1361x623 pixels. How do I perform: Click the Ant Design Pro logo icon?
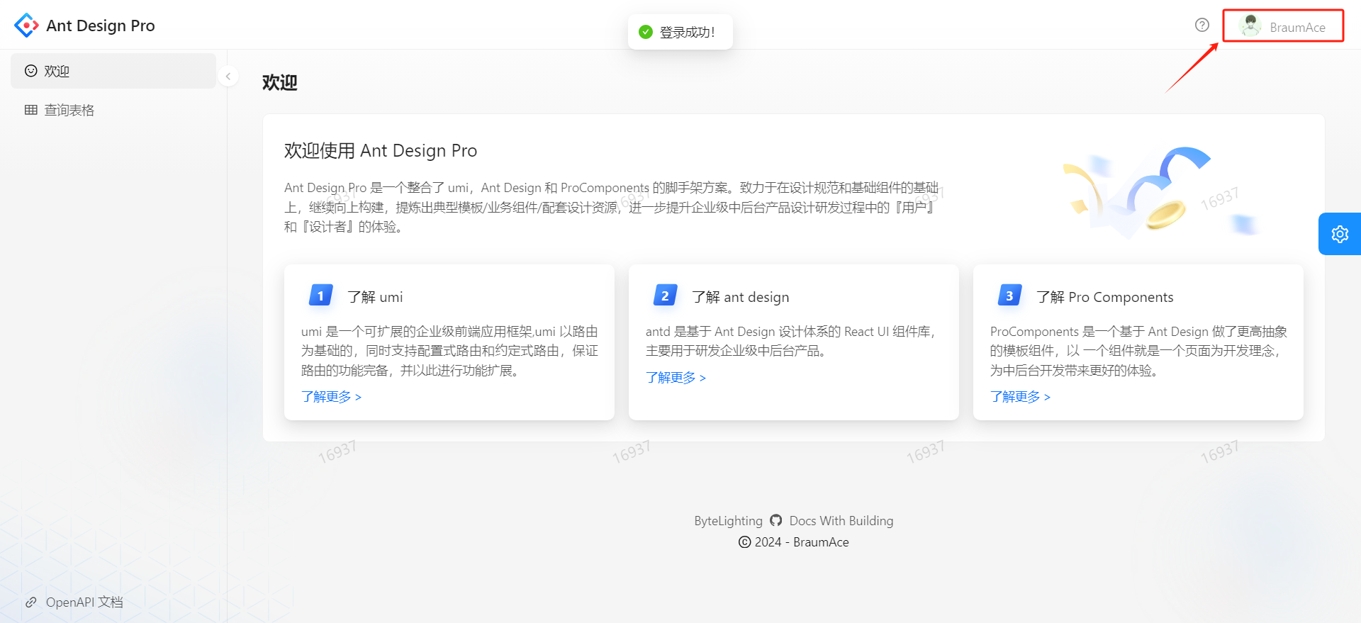[26, 26]
